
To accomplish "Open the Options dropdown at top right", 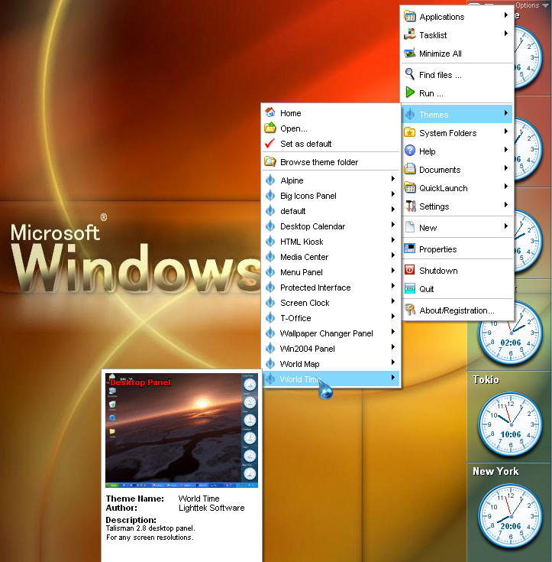I will [x=532, y=5].
